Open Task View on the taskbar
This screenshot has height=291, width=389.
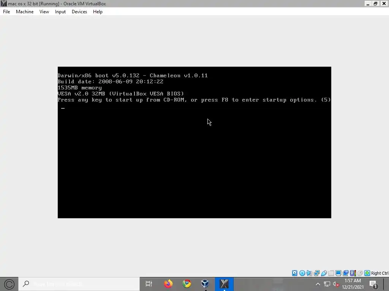(x=149, y=284)
